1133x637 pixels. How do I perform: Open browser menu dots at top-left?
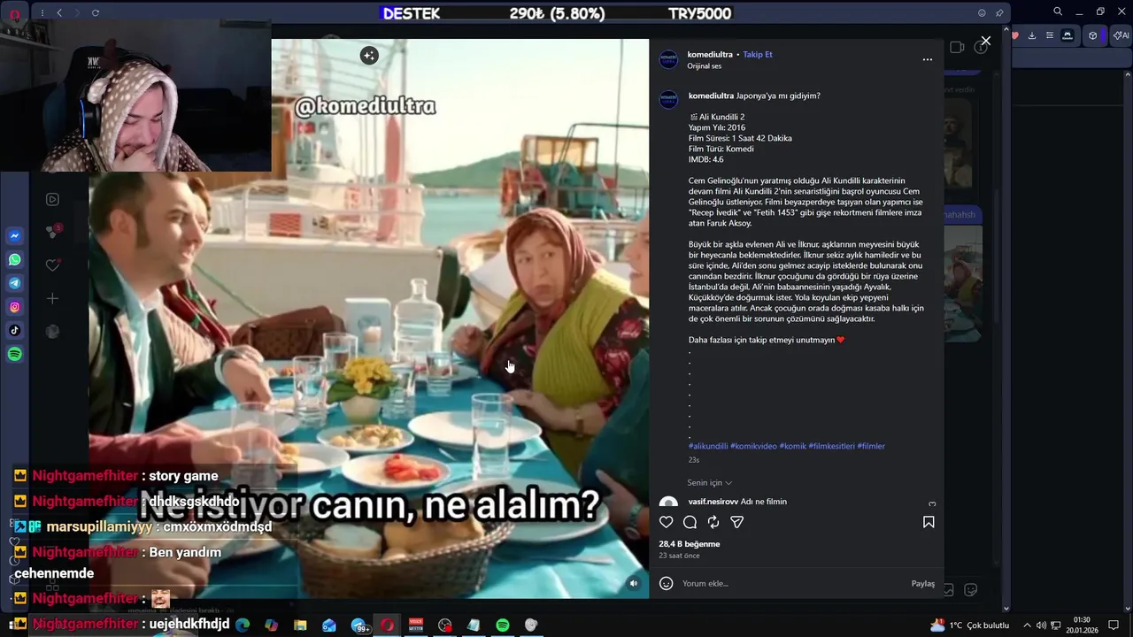click(x=42, y=12)
